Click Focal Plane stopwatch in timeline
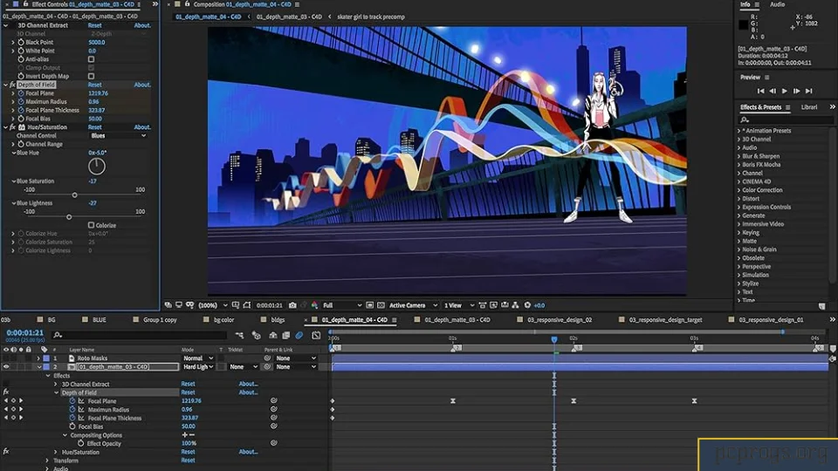The width and height of the screenshot is (838, 471). (x=72, y=401)
